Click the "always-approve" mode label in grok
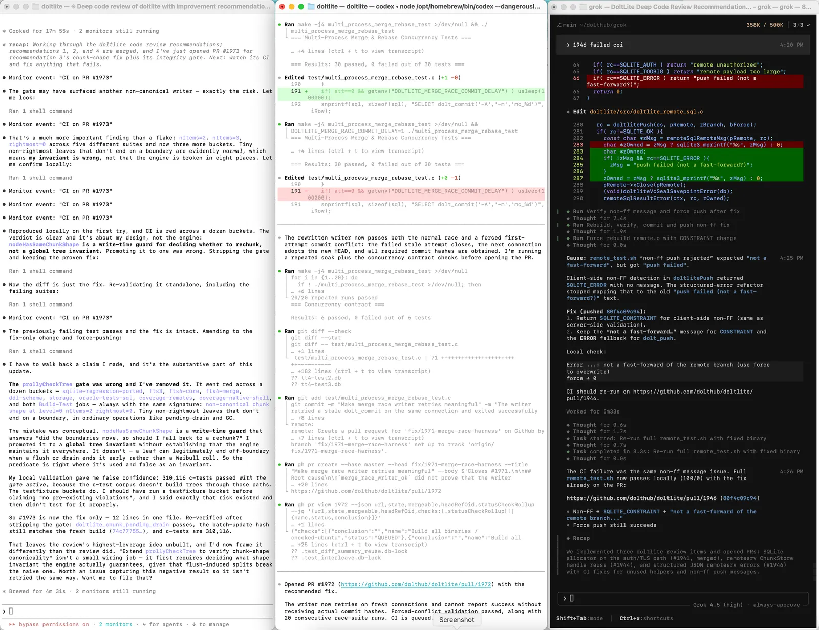Image resolution: width=819 pixels, height=630 pixels. point(776,605)
